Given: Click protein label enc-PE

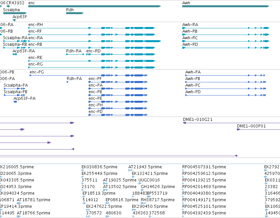Looking at the screenshot, I should pyautogui.click(x=95, y=99).
